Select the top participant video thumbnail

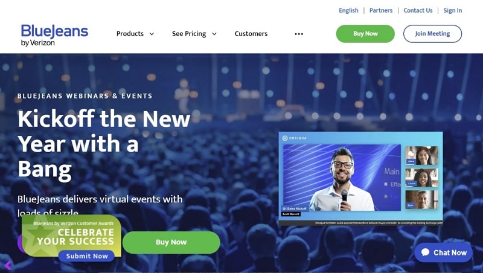[x=421, y=156]
